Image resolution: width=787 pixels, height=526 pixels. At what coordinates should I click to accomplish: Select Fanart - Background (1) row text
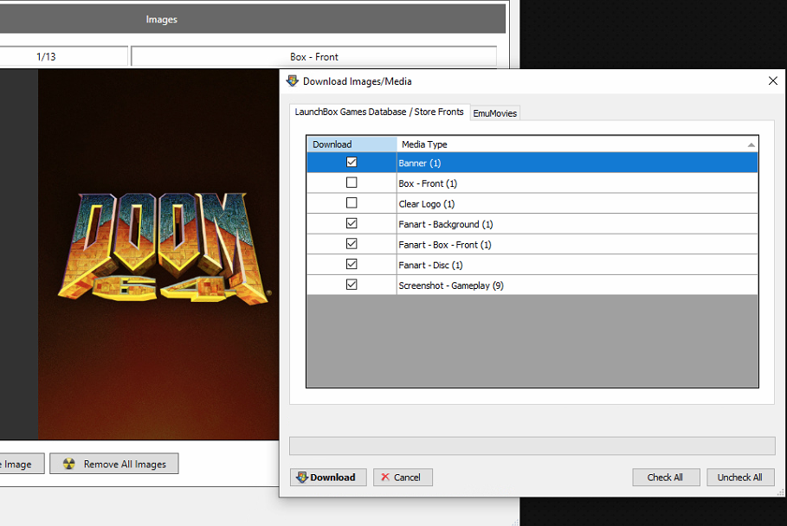pyautogui.click(x=446, y=224)
